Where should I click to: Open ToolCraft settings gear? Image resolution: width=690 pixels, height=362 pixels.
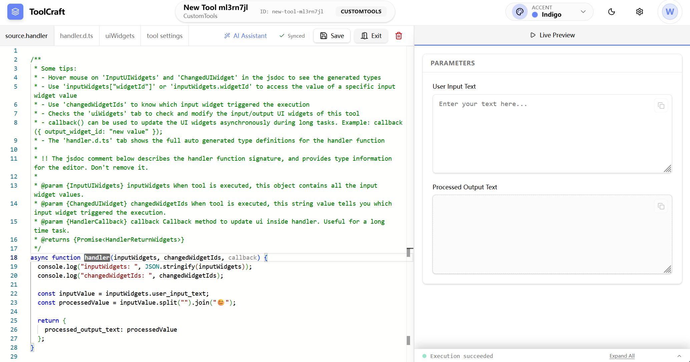tap(640, 12)
